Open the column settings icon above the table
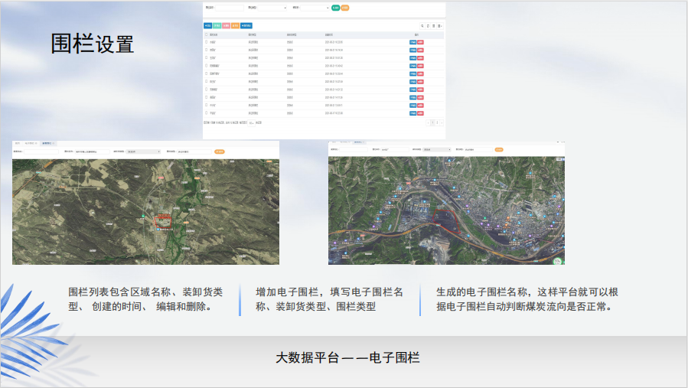 [x=440, y=25]
